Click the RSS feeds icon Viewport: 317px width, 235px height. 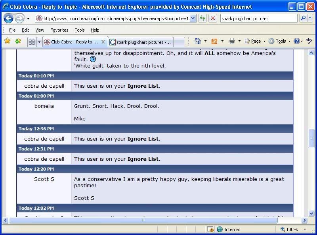214,41
